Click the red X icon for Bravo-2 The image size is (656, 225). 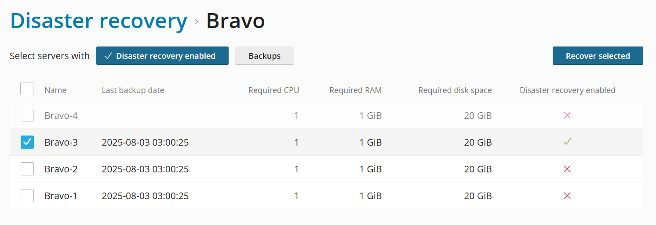[567, 169]
